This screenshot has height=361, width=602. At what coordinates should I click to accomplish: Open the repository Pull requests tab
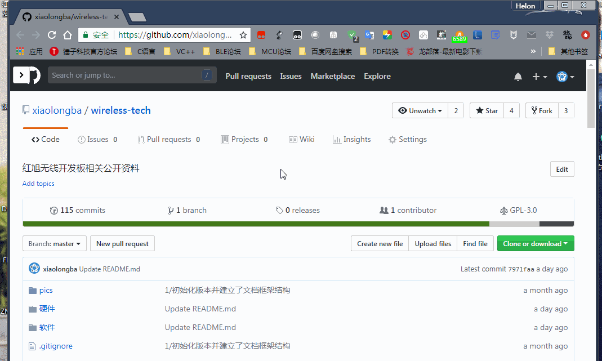pos(169,140)
